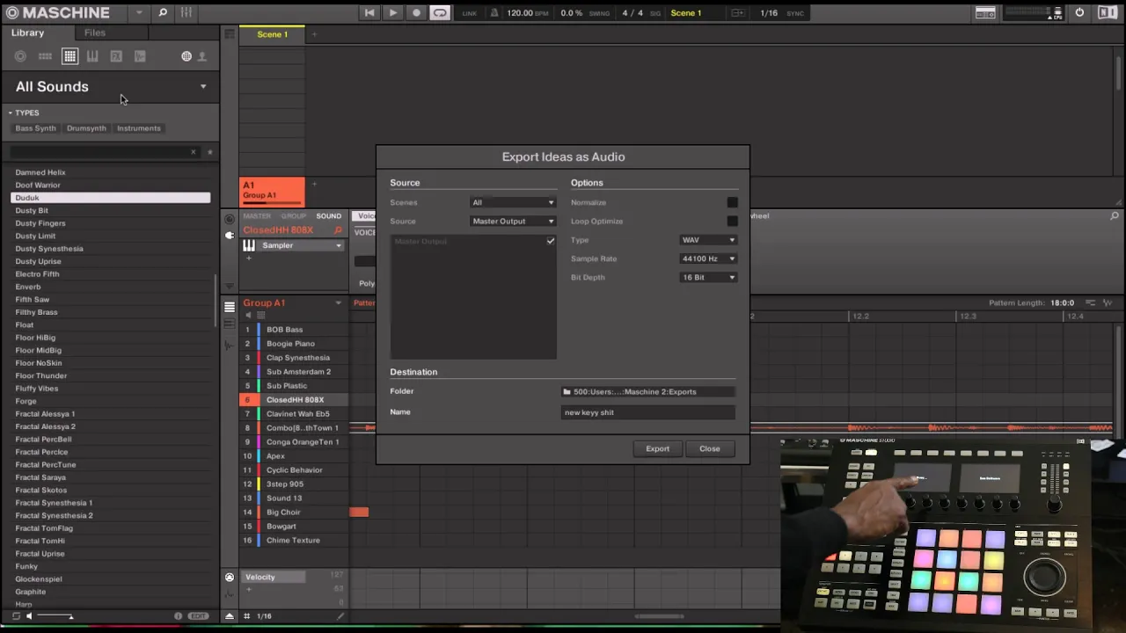Click the pad view grid icon under Group A1
Screen dimensions: 1126x633
[x=260, y=316]
